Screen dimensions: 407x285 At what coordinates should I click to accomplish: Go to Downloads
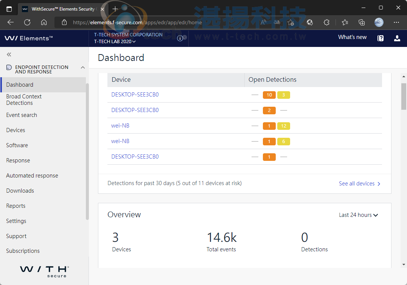coord(20,191)
